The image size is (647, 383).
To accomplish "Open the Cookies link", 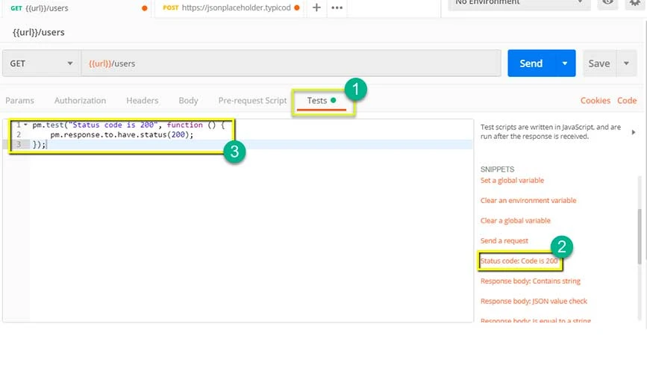I will [595, 100].
